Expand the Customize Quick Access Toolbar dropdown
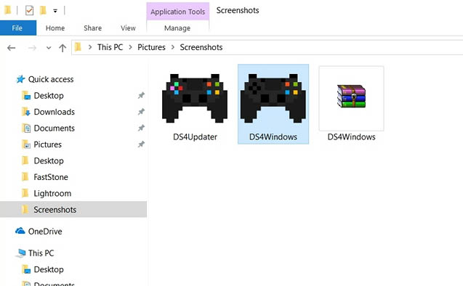This screenshot has width=463, height=286. (x=55, y=11)
